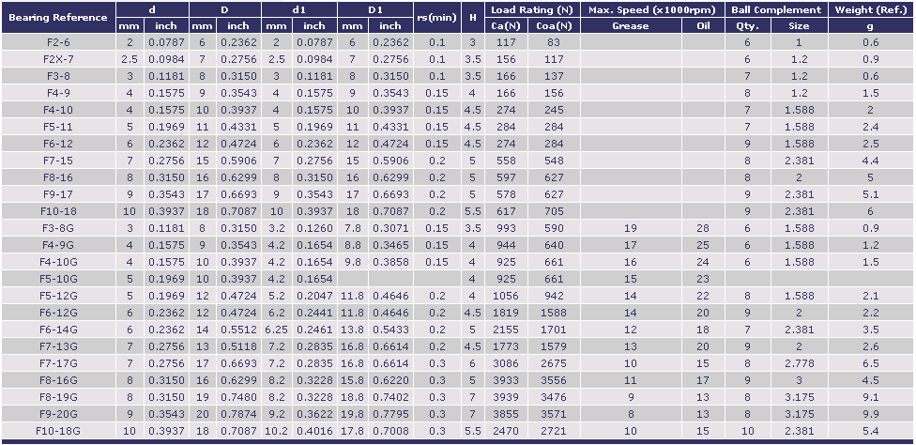The width and height of the screenshot is (916, 445).
Task: Click the Ball Complement column header
Action: pyautogui.click(x=776, y=9)
